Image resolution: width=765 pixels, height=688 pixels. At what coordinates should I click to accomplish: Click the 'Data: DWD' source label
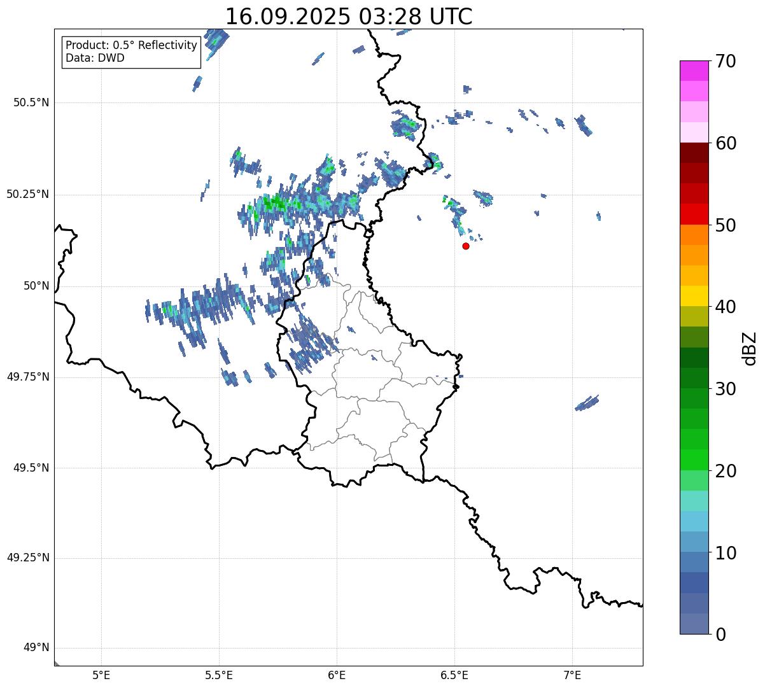(95, 58)
